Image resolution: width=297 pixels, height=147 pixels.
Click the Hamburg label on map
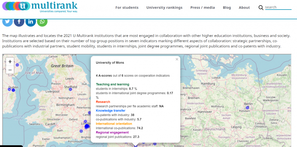[208, 84]
